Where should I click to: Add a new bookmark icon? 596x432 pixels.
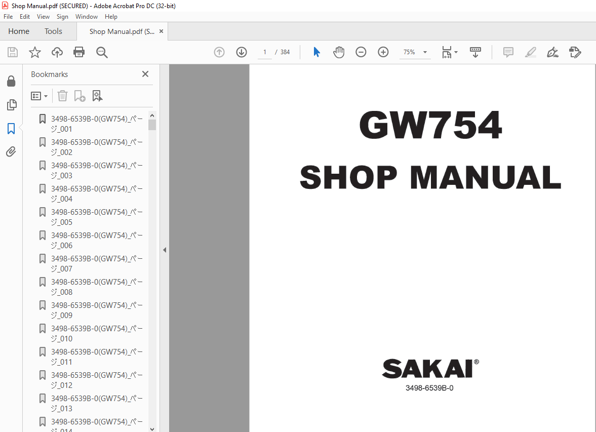pos(80,96)
